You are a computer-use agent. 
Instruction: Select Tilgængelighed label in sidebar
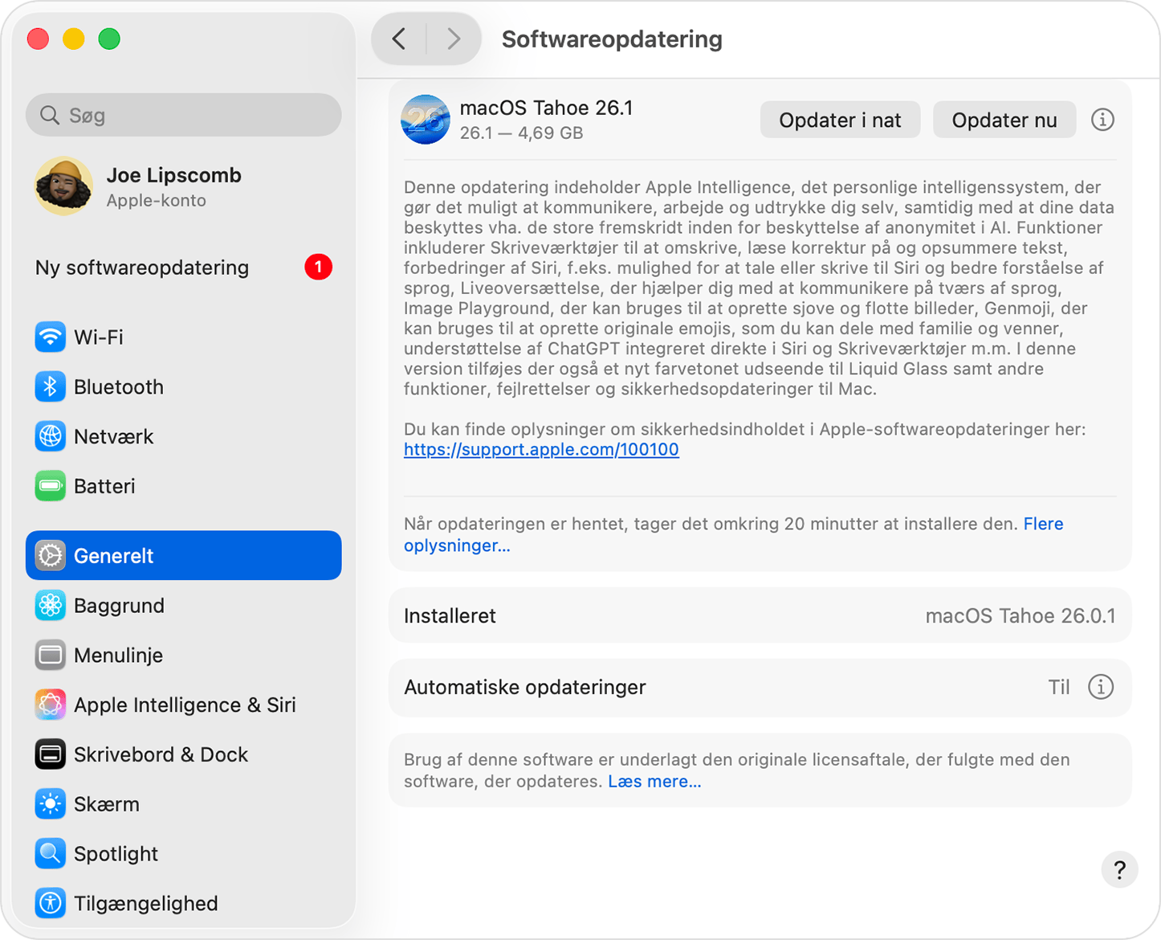[x=146, y=903]
